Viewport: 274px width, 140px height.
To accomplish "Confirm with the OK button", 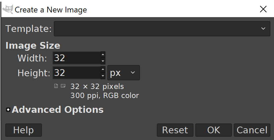I will [x=213, y=130].
